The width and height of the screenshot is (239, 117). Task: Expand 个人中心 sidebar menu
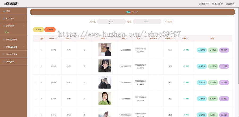(x=14, y=18)
